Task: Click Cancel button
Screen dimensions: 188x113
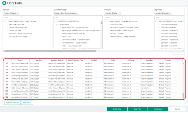Action: coord(177,109)
